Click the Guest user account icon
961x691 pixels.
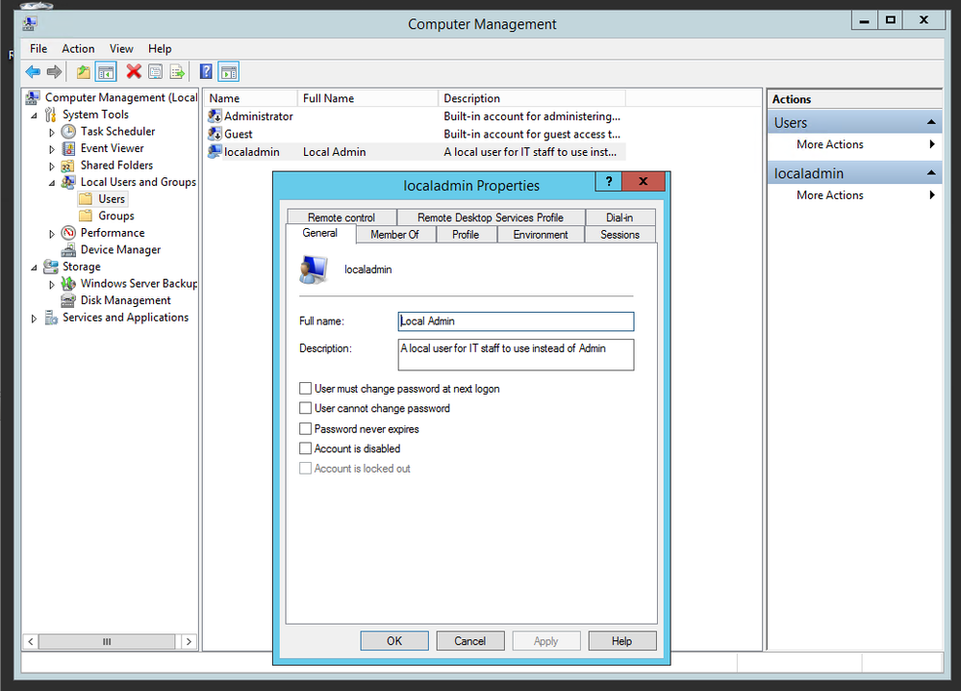point(215,134)
